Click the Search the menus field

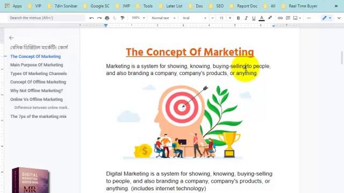[x=46, y=18]
